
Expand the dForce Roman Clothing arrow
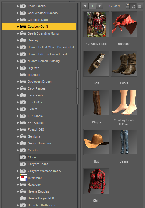pos(18,61)
